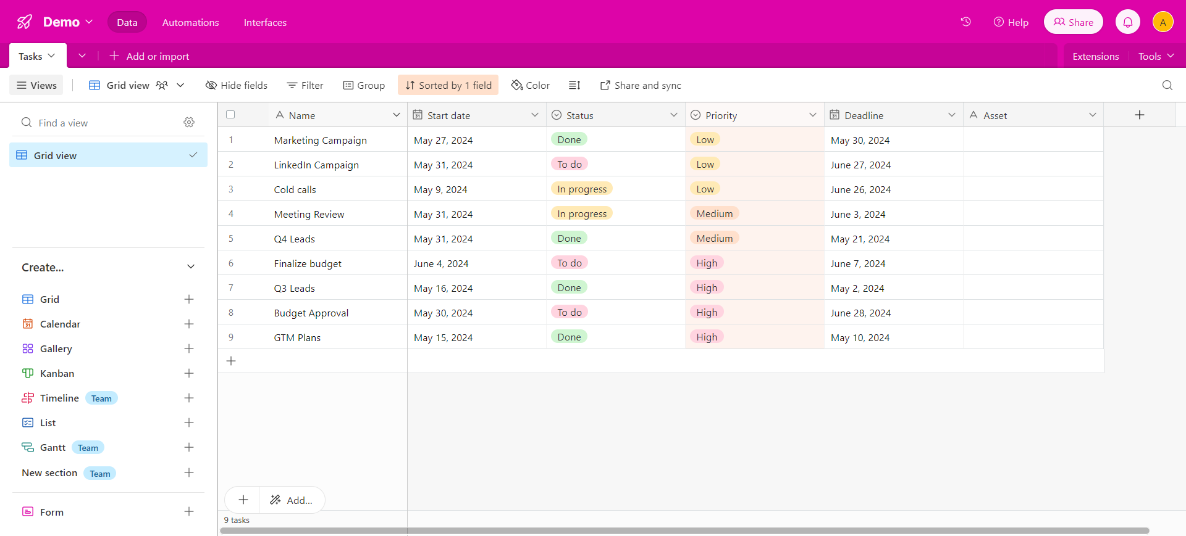
Task: Click the rocket base icon
Action: point(25,22)
